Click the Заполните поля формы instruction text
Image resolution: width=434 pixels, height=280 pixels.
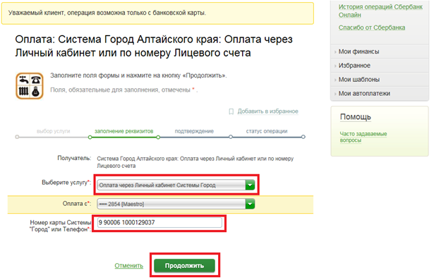138,75
